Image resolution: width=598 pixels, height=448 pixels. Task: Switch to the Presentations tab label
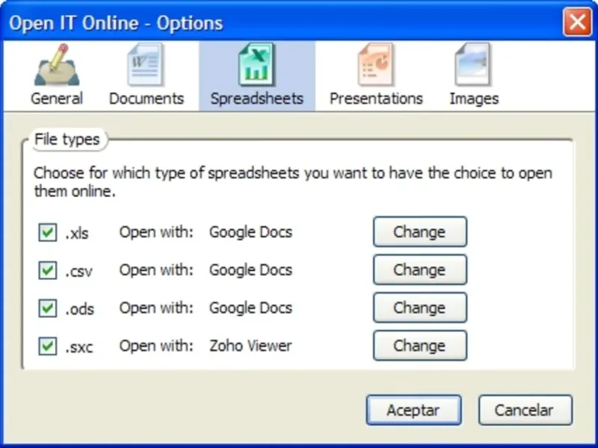pos(376,99)
